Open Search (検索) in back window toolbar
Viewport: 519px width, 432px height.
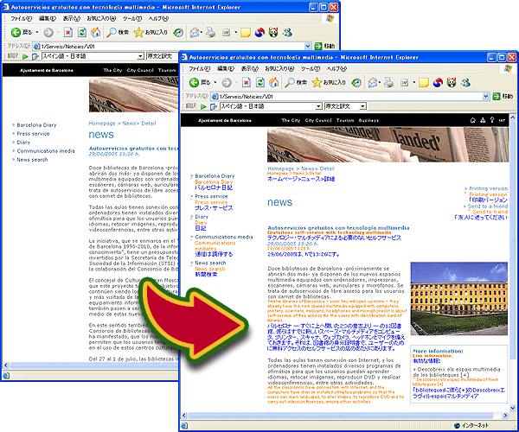118,32
